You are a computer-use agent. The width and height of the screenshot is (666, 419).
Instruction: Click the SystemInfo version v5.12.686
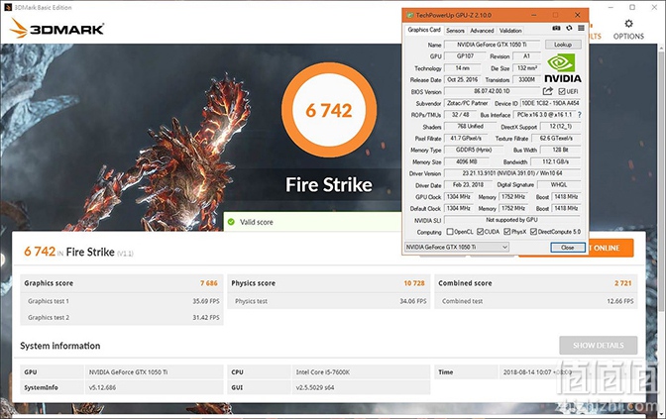point(102,387)
